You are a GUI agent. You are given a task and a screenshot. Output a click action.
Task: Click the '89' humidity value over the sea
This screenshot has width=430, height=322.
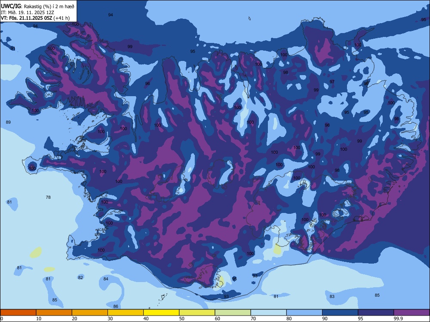click(x=8, y=122)
